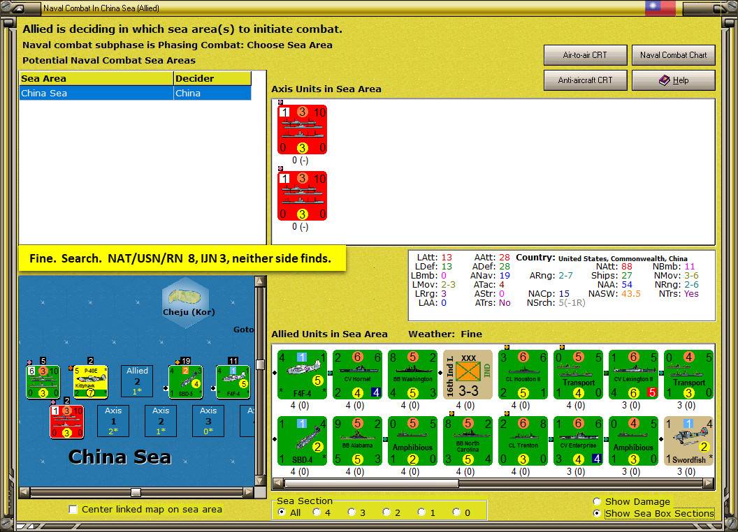Viewport: 738px width, 532px height.
Task: Choose the CV Lexington II carrier
Action: pyautogui.click(x=633, y=374)
